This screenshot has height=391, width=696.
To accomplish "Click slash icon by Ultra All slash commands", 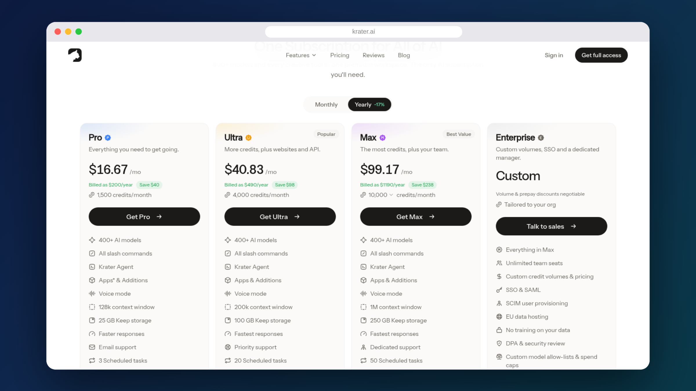I will click(x=228, y=253).
